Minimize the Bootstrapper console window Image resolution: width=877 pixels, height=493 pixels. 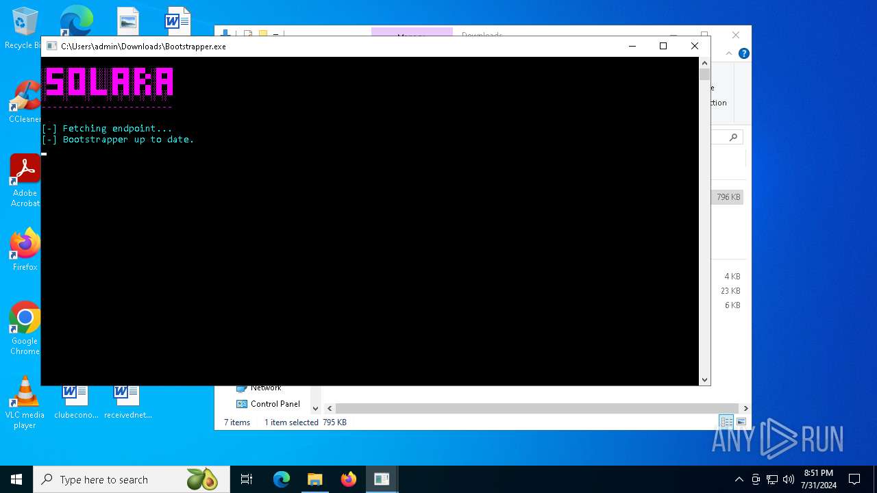pos(632,46)
